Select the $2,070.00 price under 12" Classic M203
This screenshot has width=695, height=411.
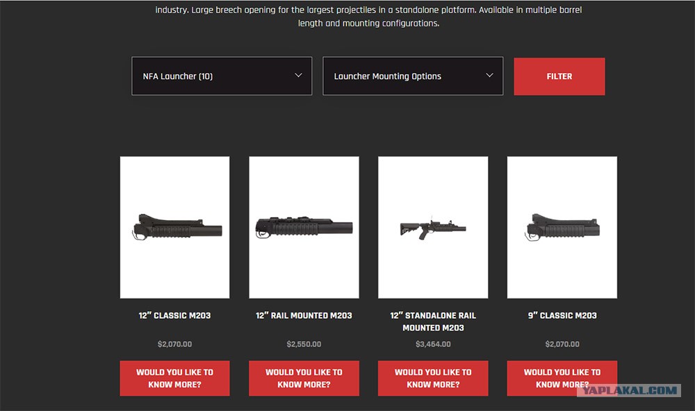(x=174, y=344)
